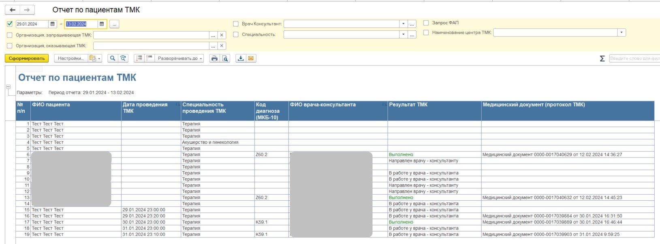
Task: Open calendar for start date 29.01.2024
Action: pyautogui.click(x=53, y=24)
